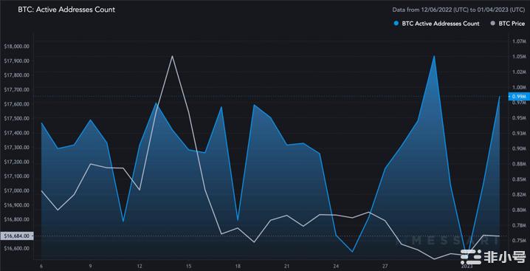Click the white BTC Price line's highest peak

172,56
